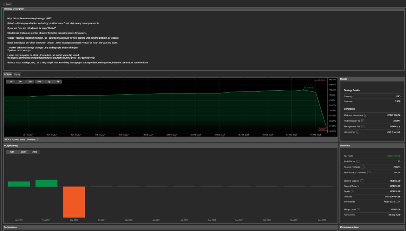The height and width of the screenshot is (231, 406).
Task: Click info icon next to Minimum Investment
Action: pyautogui.click(x=366, y=115)
